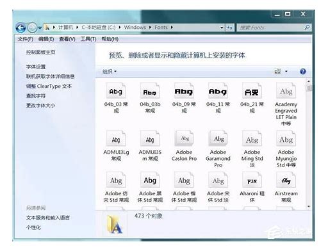Select the 04b_11 常规 font icon

(218, 91)
